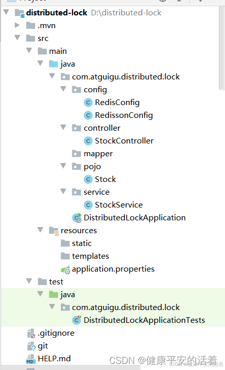Viewport: 225px width, 370px height.
Task: Collapse the test folder arrow
Action: [x=29, y=281]
